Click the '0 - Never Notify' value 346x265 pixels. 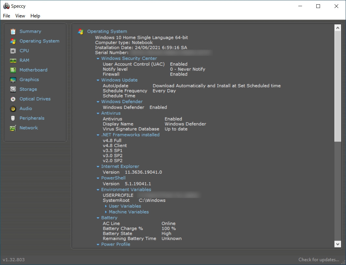click(188, 69)
